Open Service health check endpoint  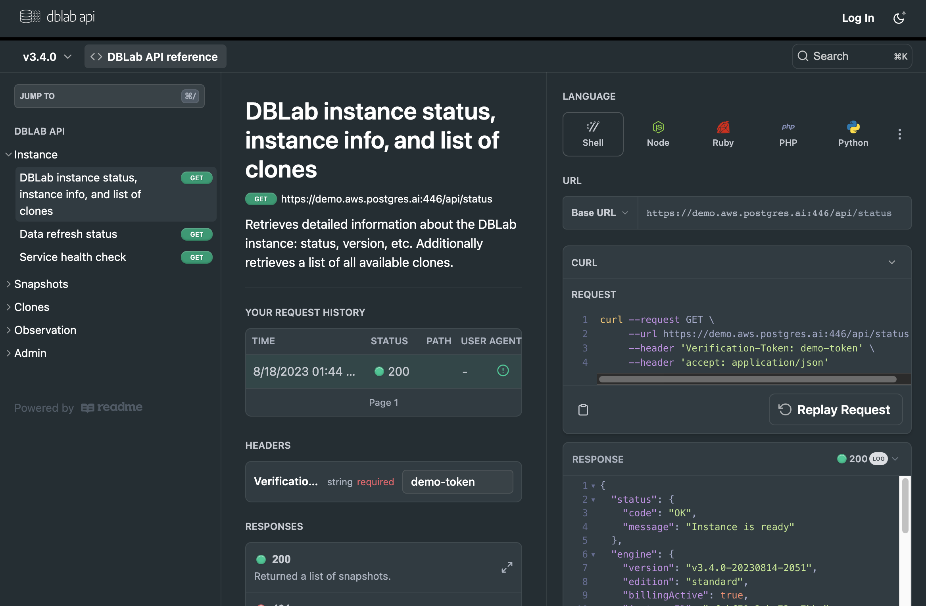click(x=116, y=257)
